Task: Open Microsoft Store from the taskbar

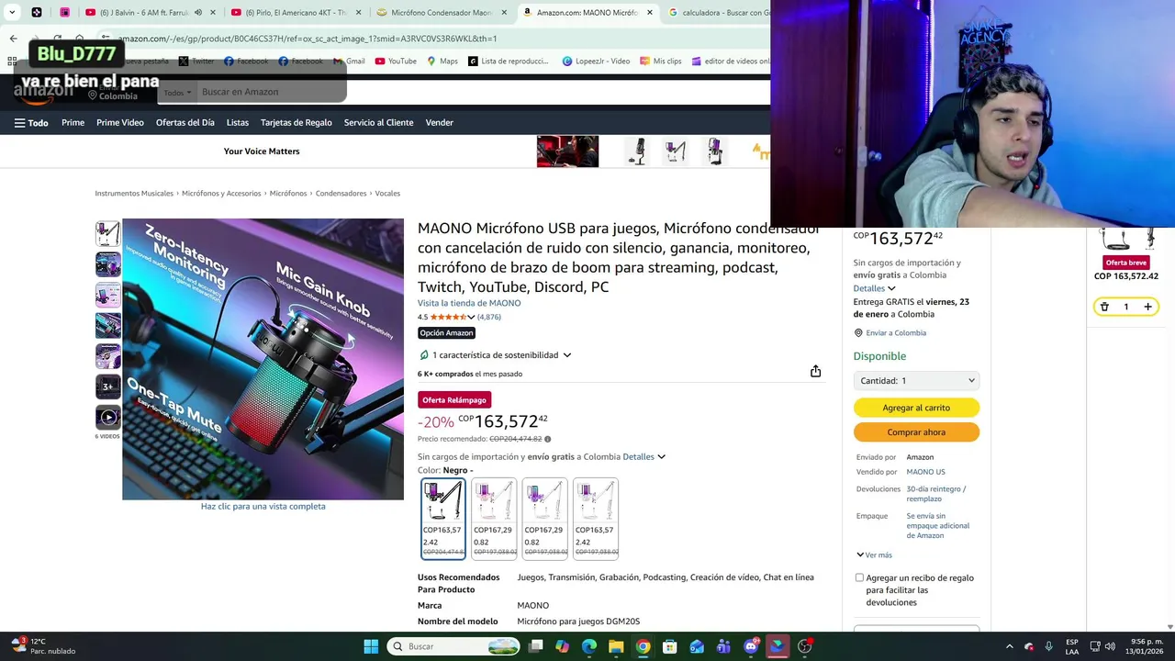Action: (670, 646)
